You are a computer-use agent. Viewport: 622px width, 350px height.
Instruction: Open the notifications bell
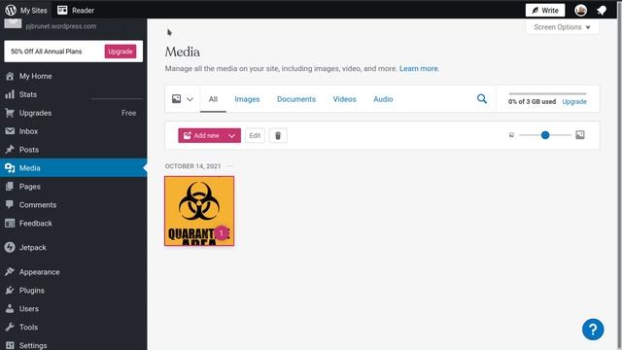tap(602, 11)
